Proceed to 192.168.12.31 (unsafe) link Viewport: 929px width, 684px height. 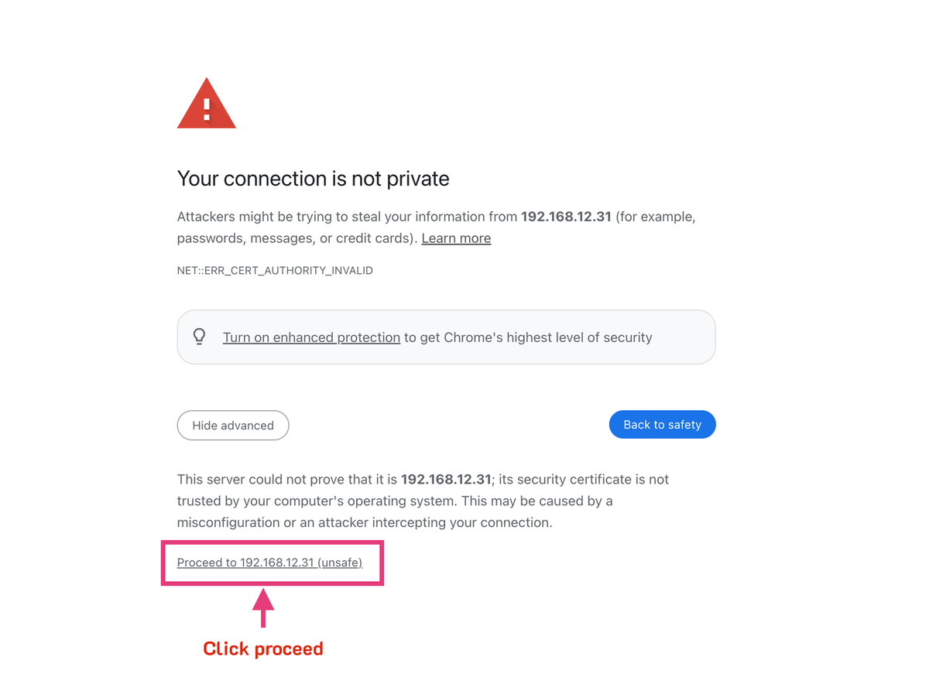point(269,563)
